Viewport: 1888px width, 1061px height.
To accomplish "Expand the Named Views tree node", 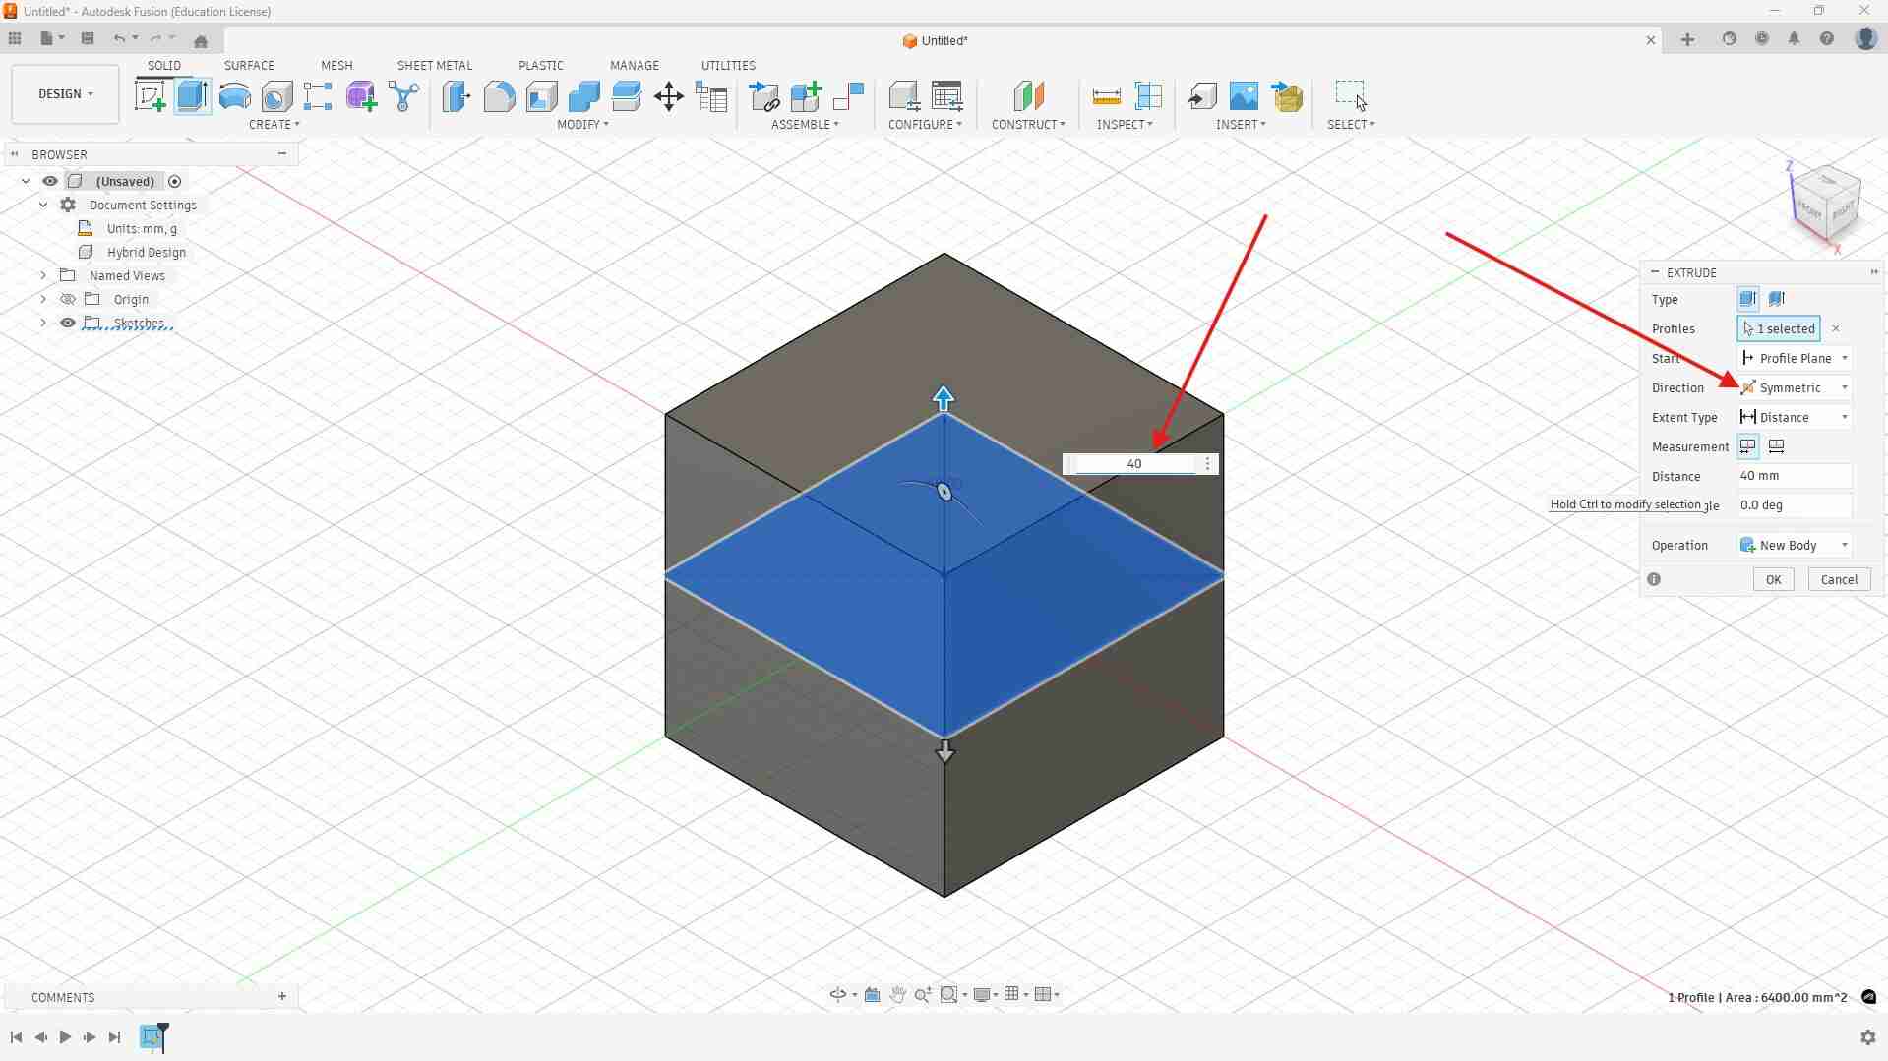I will (x=43, y=275).
